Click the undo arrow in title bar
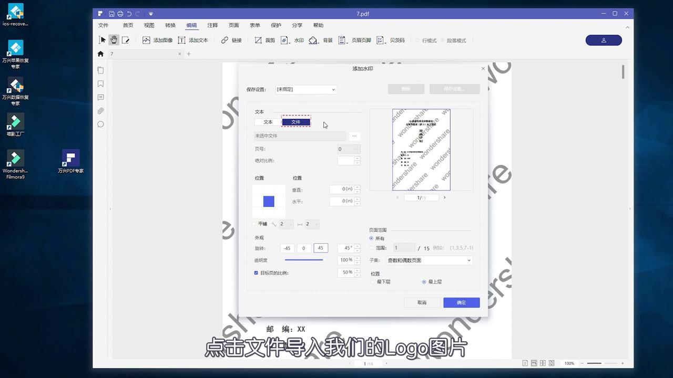 [129, 14]
